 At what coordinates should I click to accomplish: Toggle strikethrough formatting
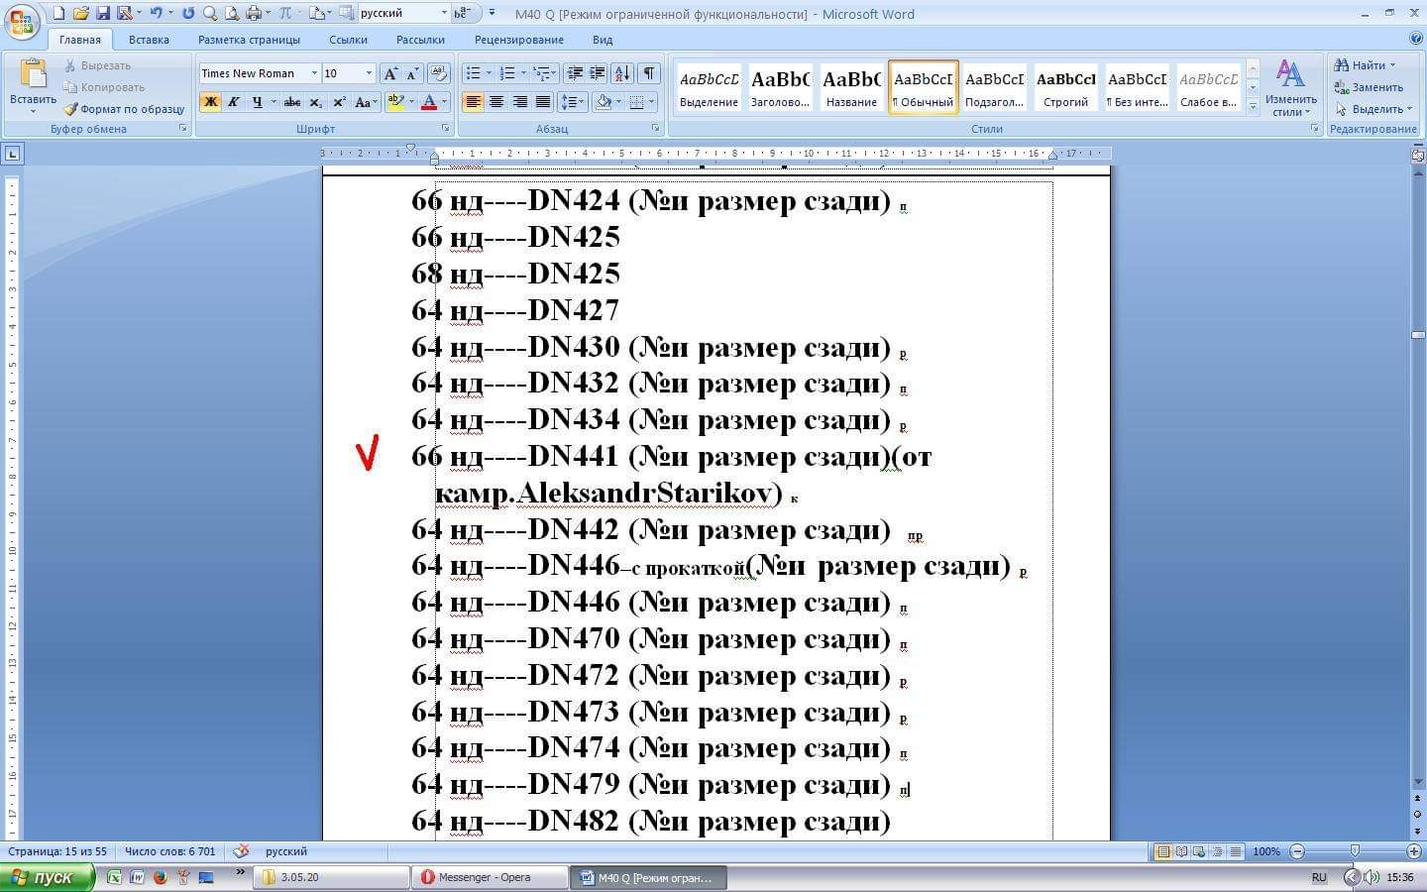click(x=291, y=102)
